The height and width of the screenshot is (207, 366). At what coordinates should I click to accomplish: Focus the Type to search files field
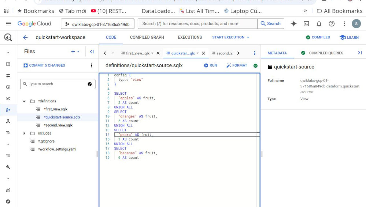(x=58, y=84)
